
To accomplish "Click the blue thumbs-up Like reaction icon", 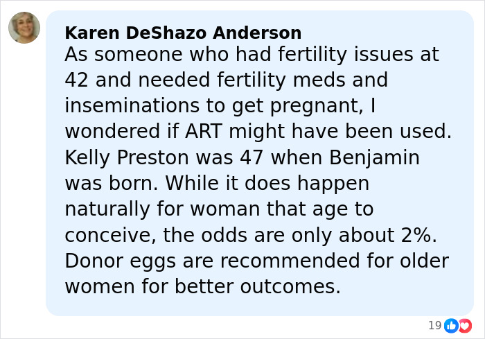I will pos(450,325).
